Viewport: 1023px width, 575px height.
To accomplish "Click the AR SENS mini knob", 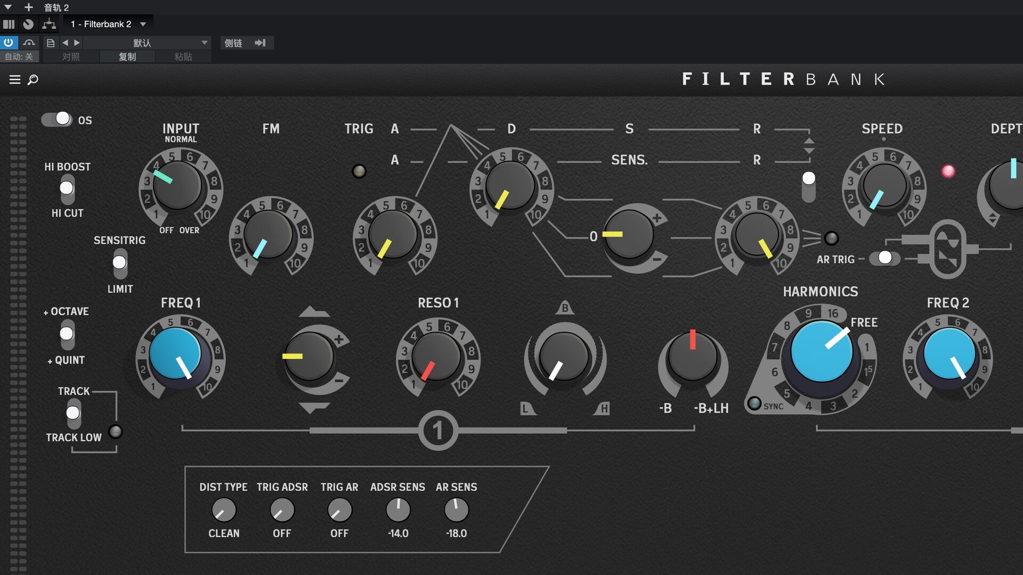I will click(456, 510).
